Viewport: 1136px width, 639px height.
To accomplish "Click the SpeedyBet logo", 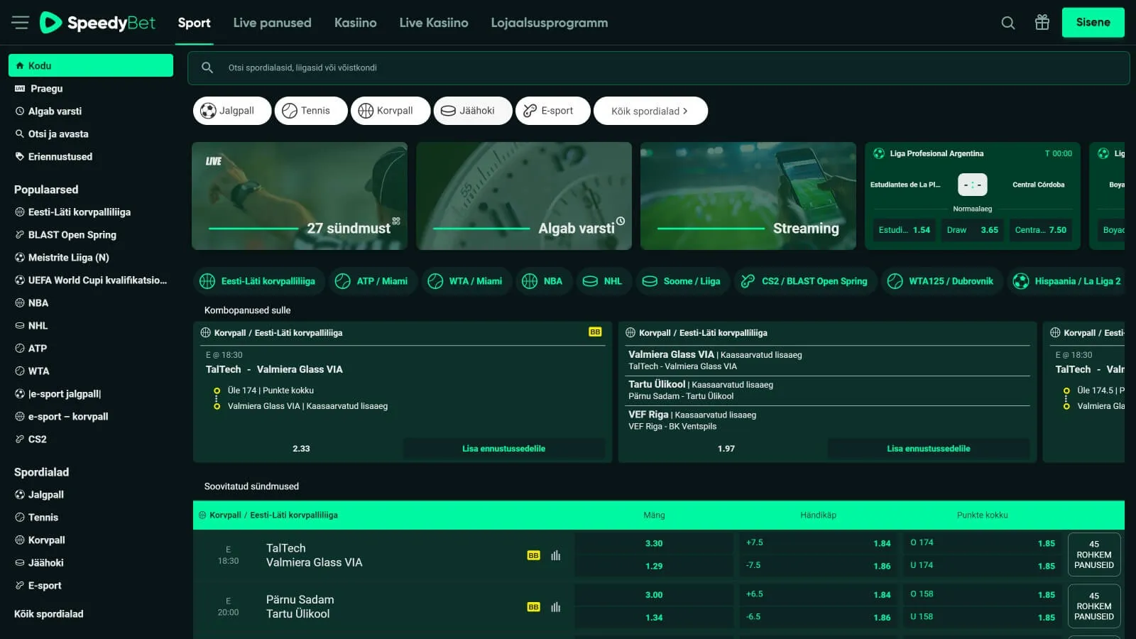I will click(98, 23).
